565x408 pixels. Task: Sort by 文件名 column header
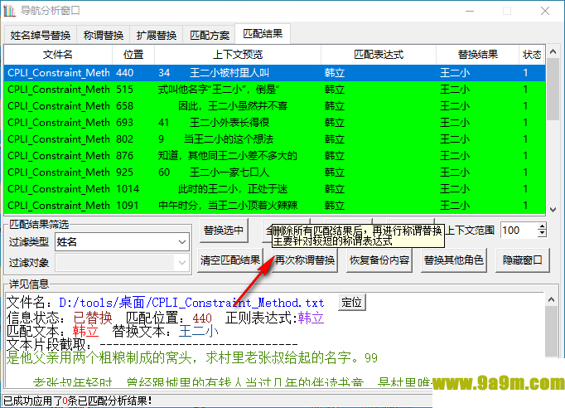coord(58,55)
